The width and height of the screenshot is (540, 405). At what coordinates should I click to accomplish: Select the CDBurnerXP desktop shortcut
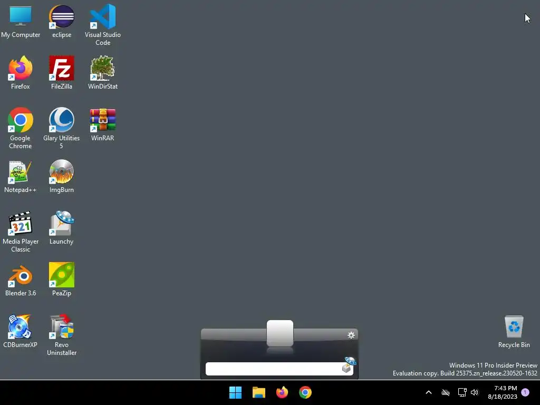point(21,331)
